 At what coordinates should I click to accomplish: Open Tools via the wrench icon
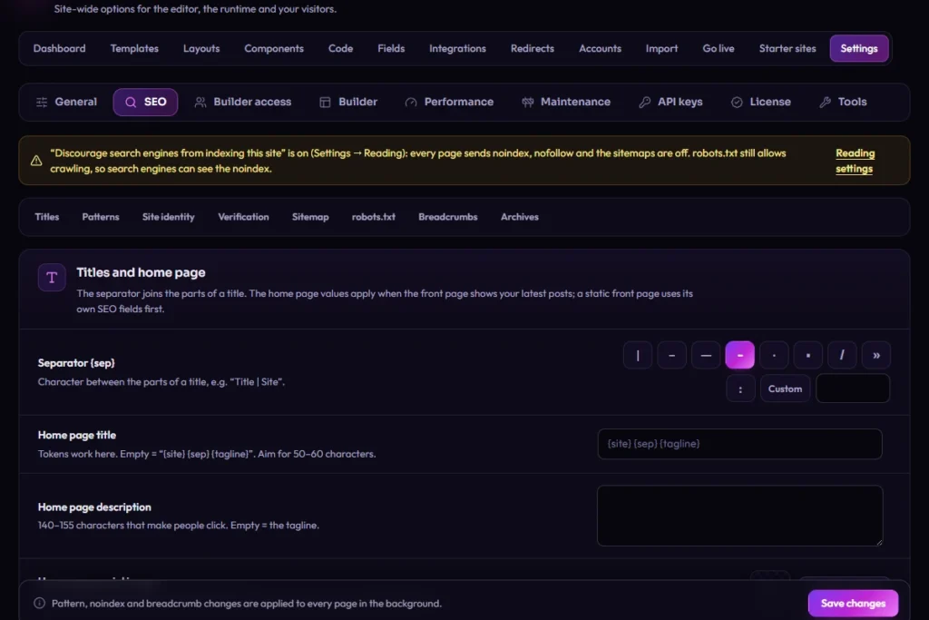tap(825, 102)
